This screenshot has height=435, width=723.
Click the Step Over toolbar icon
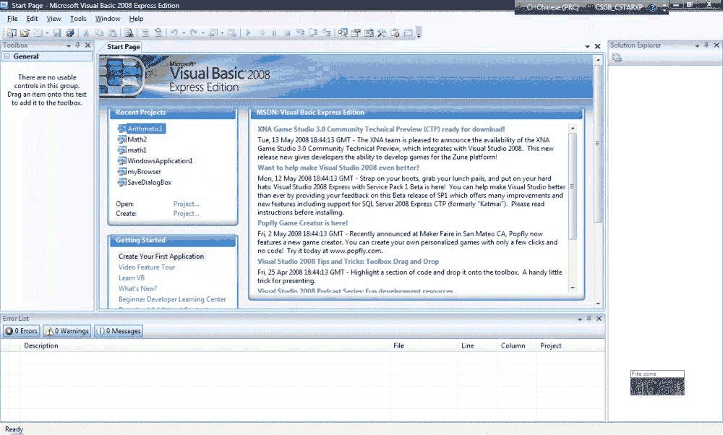point(314,33)
